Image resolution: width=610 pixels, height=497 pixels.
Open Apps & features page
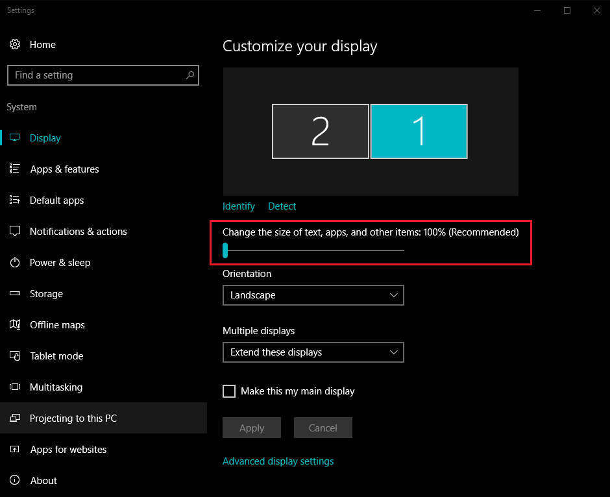103,169
